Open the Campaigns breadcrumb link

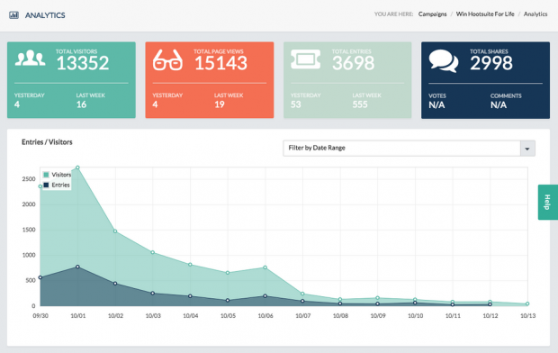pyautogui.click(x=432, y=14)
